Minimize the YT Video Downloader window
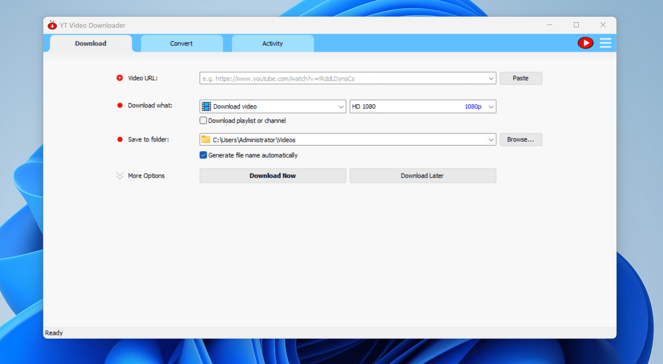This screenshot has height=364, width=663. click(x=550, y=25)
